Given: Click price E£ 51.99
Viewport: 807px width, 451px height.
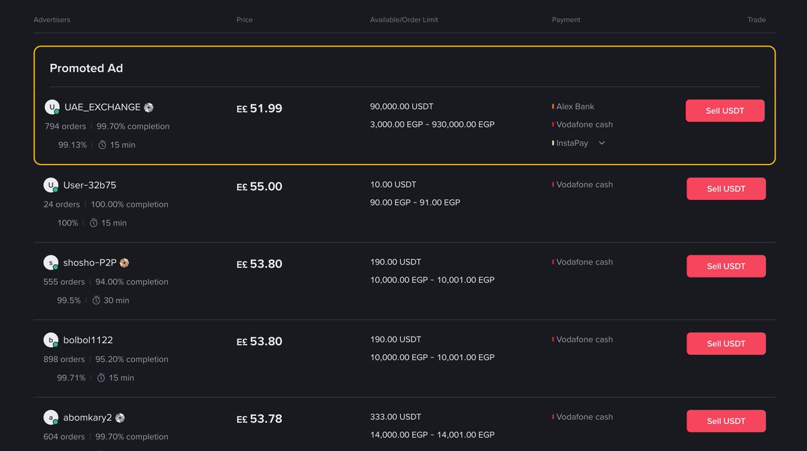Looking at the screenshot, I should [260, 108].
